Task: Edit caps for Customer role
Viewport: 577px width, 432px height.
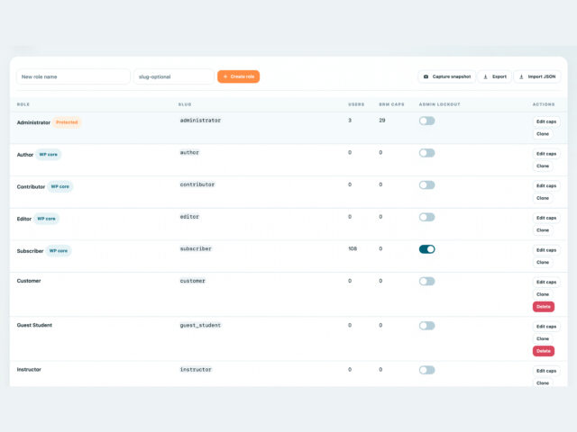Action: tap(546, 282)
